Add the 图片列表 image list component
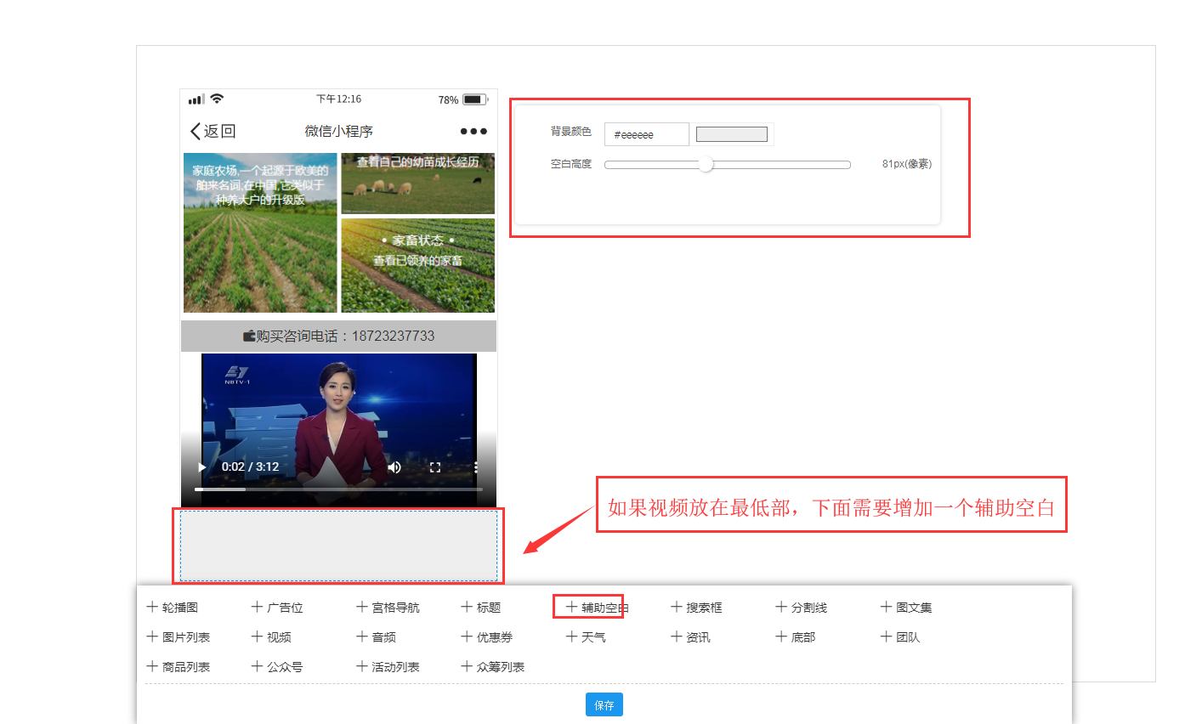The image size is (1202, 724). (179, 637)
